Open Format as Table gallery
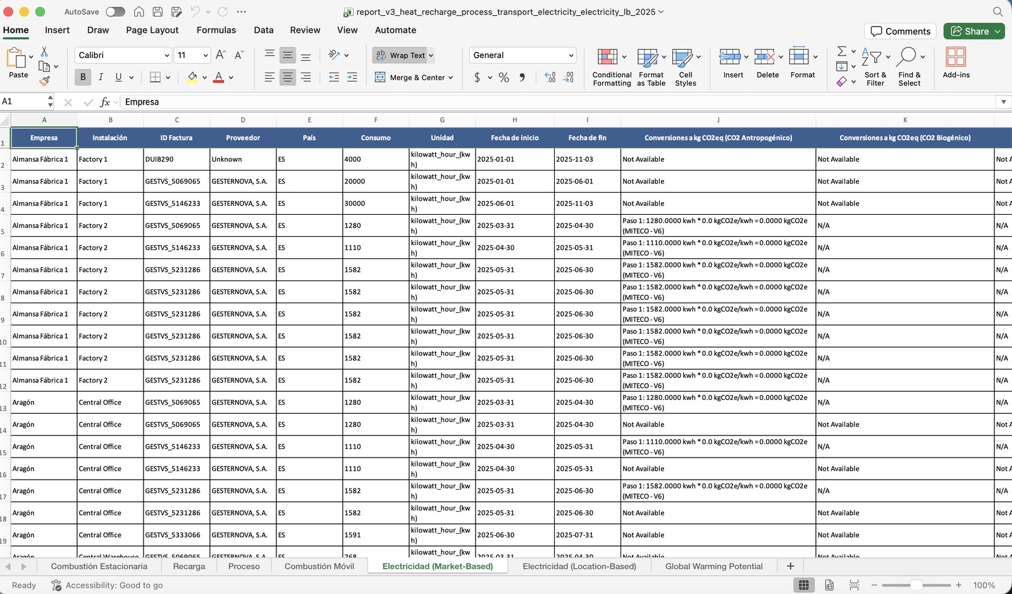Viewport: 1012px width, 594px height. coord(651,67)
